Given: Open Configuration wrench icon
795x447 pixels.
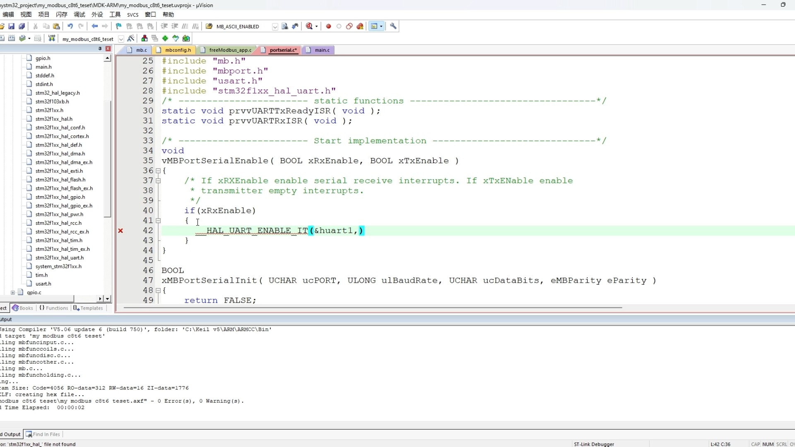Looking at the screenshot, I should coord(393,26).
